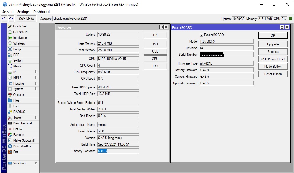Open the Session menu

click(7, 11)
